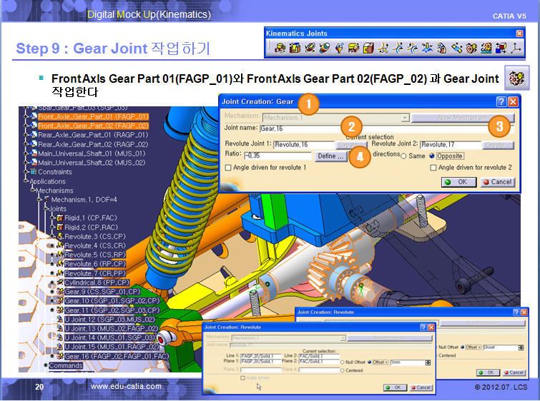Image resolution: width=540 pixels, height=401 pixels.
Task: Click the Joint name field containing Gear.16
Action: [x=358, y=128]
